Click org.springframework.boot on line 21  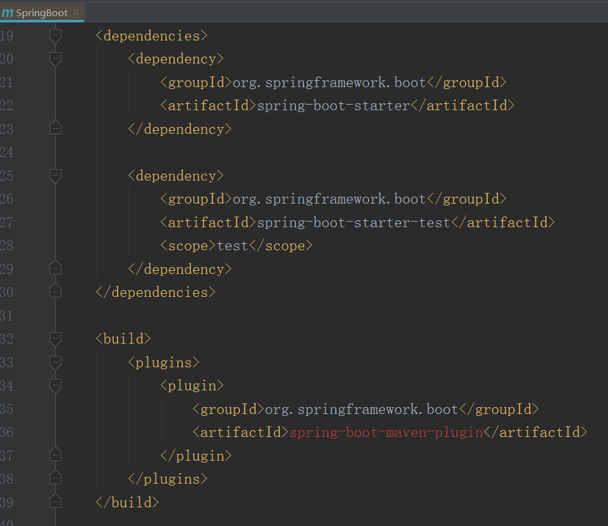(x=329, y=82)
